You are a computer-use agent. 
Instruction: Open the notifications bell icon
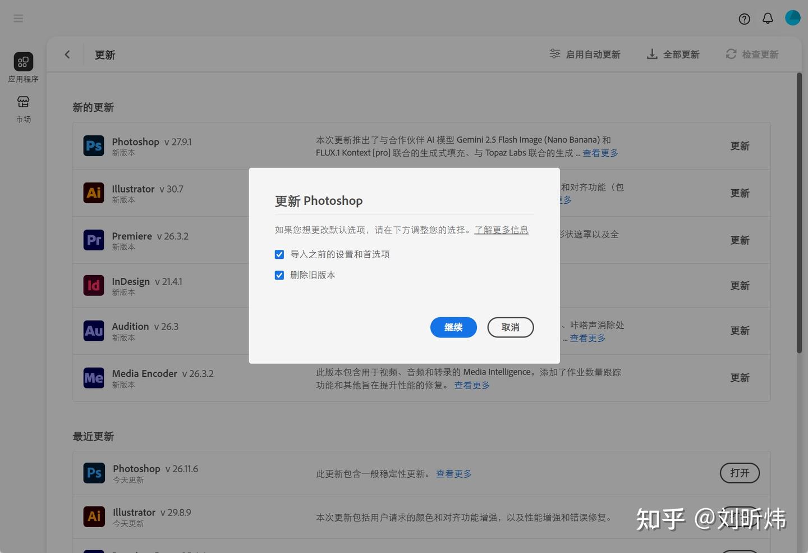click(768, 19)
